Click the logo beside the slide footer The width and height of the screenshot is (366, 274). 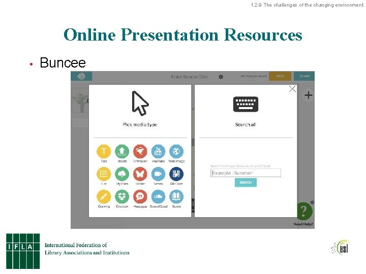point(340,248)
